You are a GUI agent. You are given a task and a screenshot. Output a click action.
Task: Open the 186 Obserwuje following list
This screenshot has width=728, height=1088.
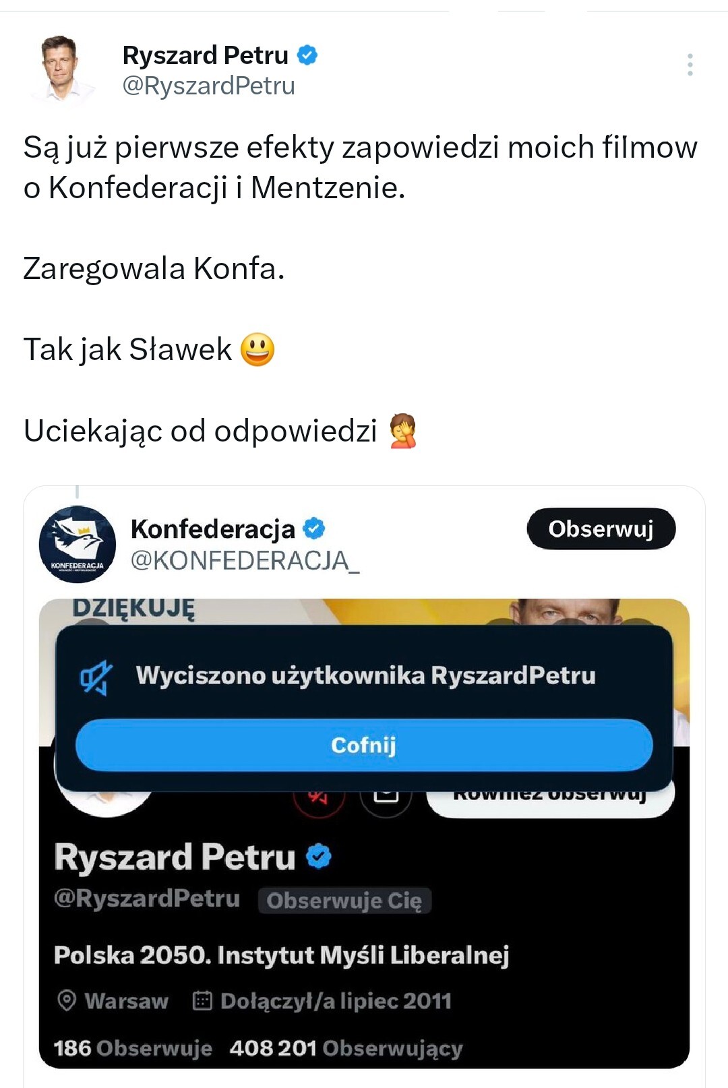(133, 1048)
